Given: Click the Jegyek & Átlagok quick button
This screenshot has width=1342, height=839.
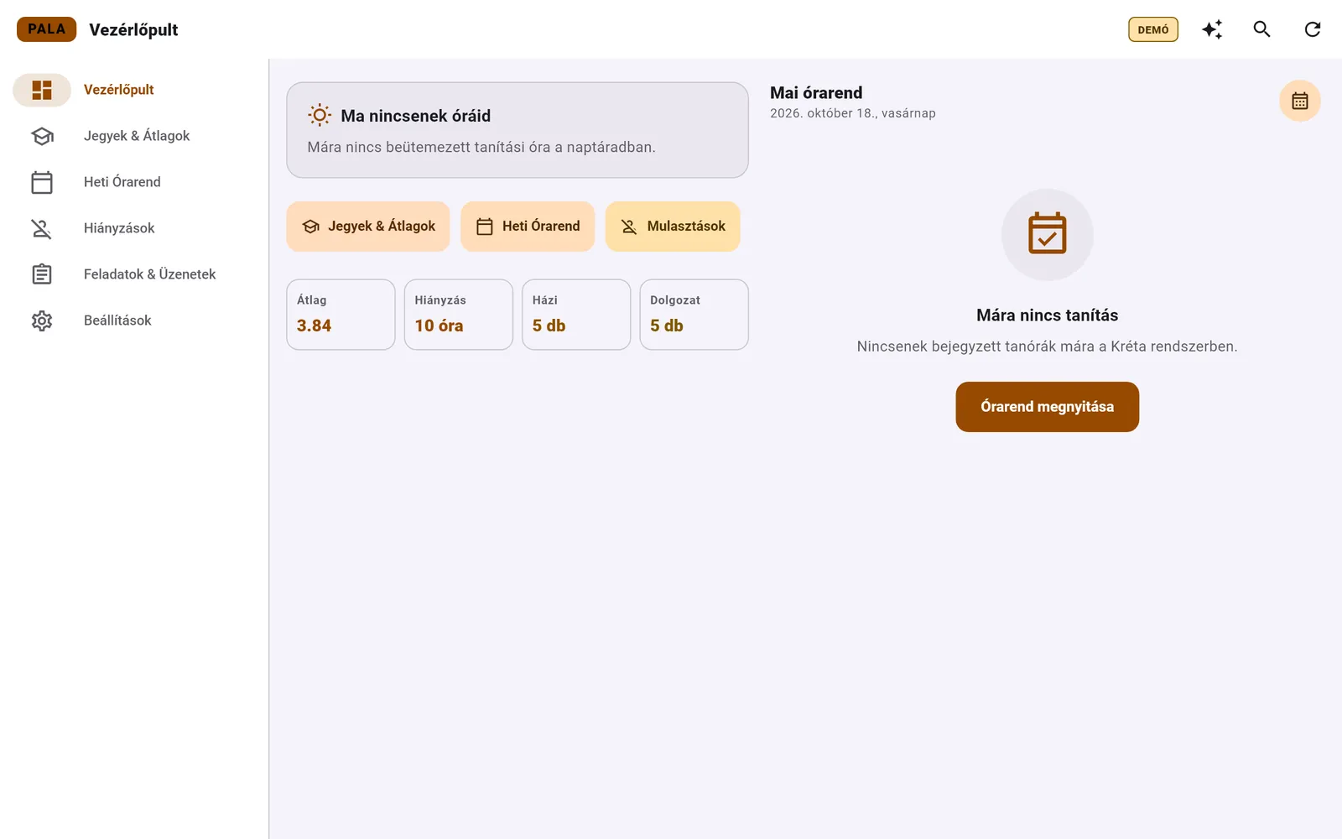Looking at the screenshot, I should 368,227.
